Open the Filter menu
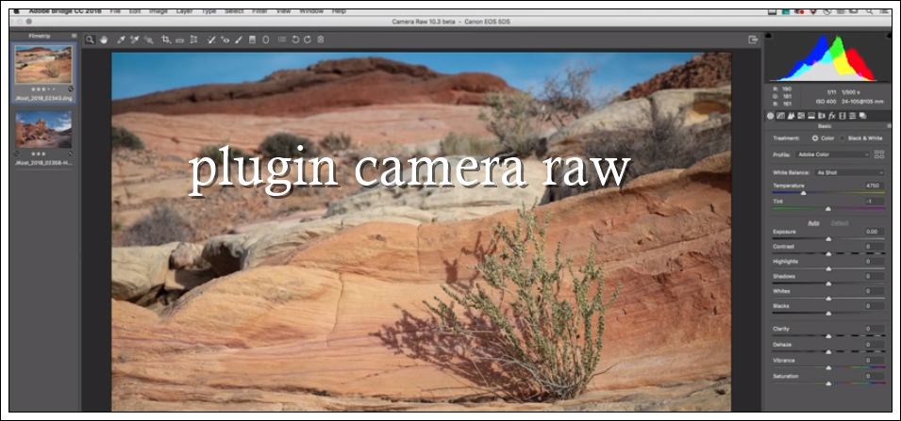Image resolution: width=901 pixels, height=421 pixels. [259, 11]
